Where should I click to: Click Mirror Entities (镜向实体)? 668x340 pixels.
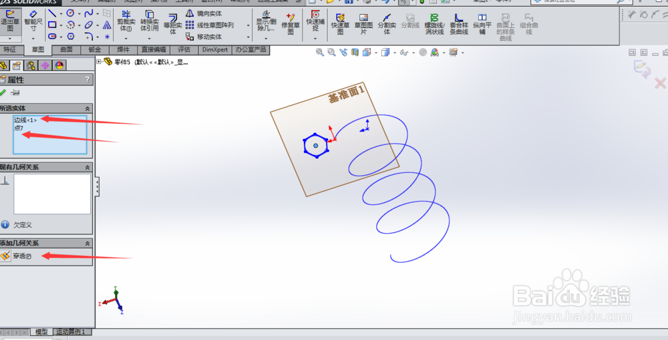point(204,13)
